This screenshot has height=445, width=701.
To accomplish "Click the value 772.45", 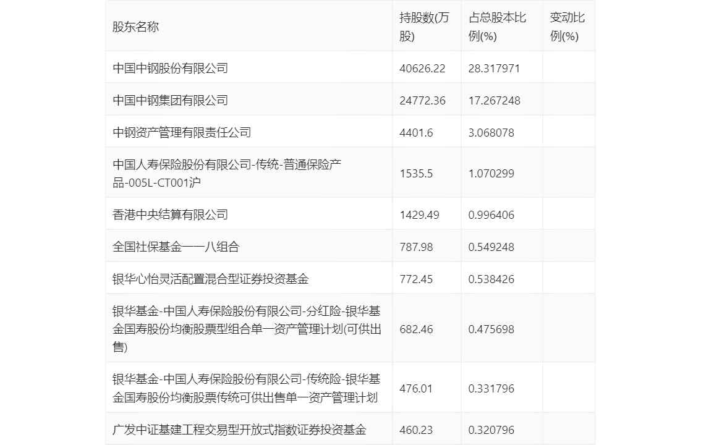I will (416, 279).
